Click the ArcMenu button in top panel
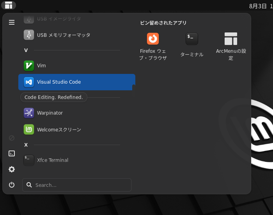 (9, 5)
